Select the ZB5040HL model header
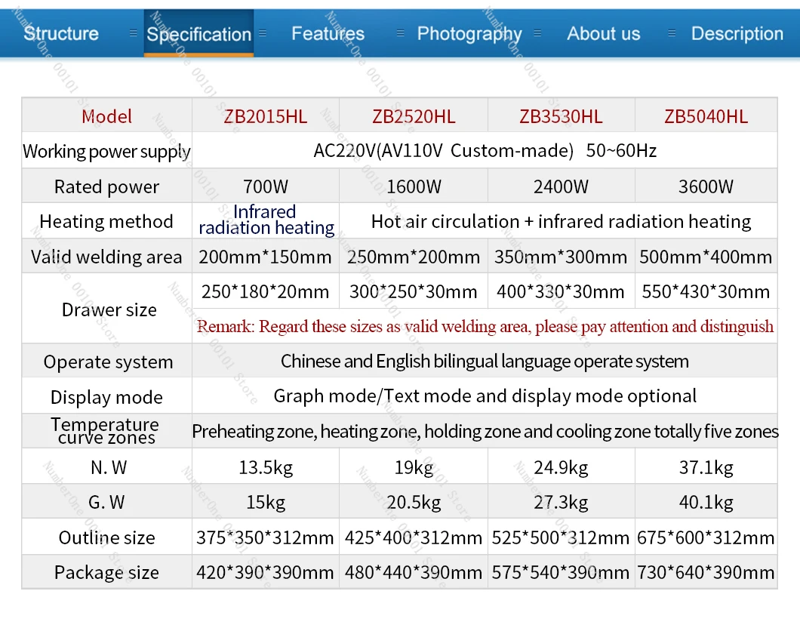The width and height of the screenshot is (800, 625). click(706, 116)
